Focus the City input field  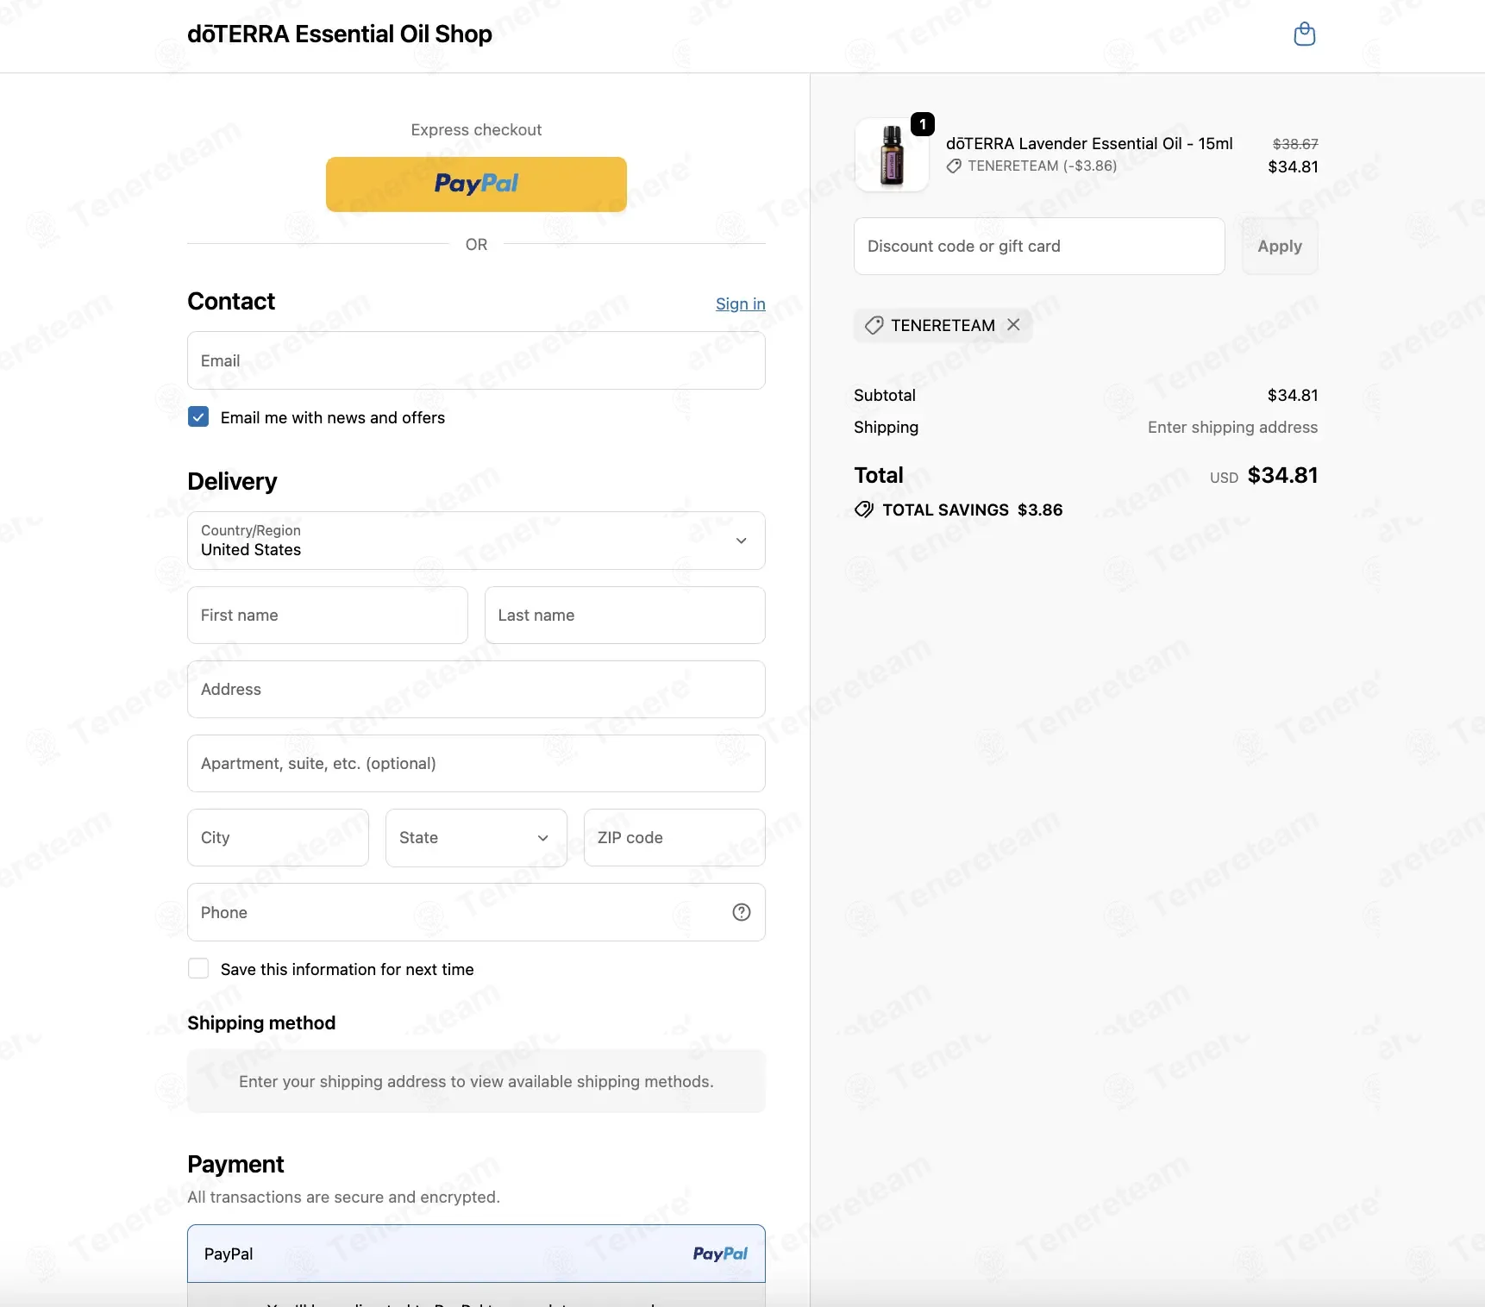[x=279, y=838]
